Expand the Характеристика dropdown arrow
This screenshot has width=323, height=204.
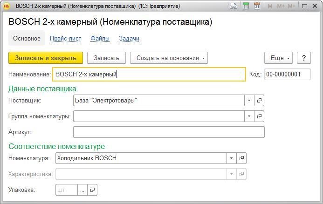pyautogui.click(x=232, y=174)
